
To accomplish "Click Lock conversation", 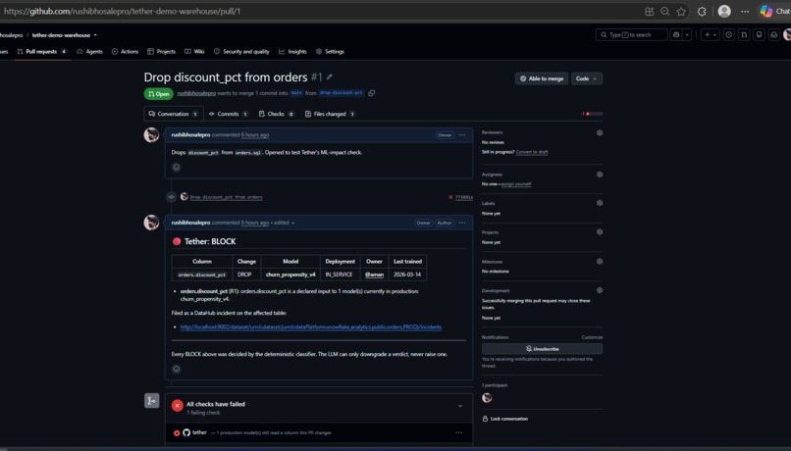I will [505, 419].
